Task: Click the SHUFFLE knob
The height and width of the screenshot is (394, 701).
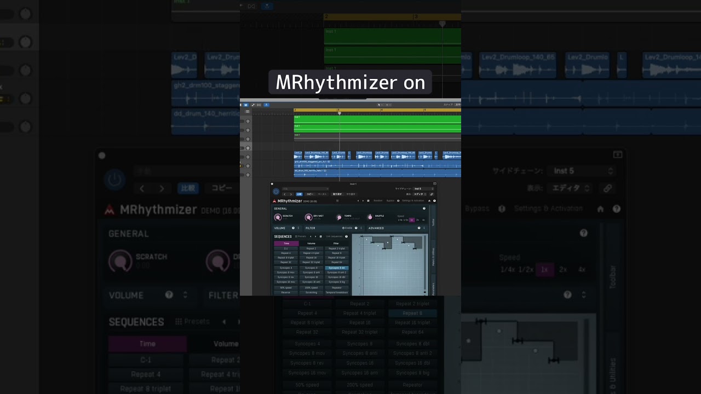Action: (370, 217)
